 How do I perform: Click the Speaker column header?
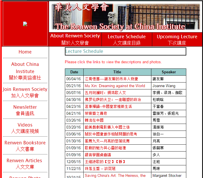pyautogui.click(x=169, y=72)
